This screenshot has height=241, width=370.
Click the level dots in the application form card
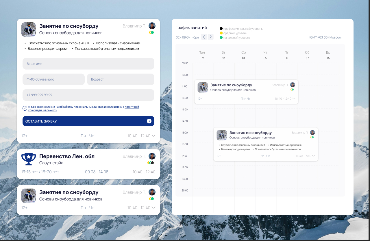(151, 32)
